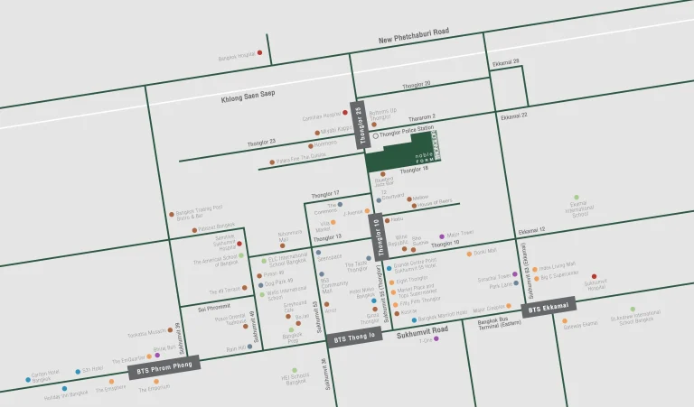
Task: Select the blue-gray marker beside Dog Park 49
Action: click(x=260, y=285)
